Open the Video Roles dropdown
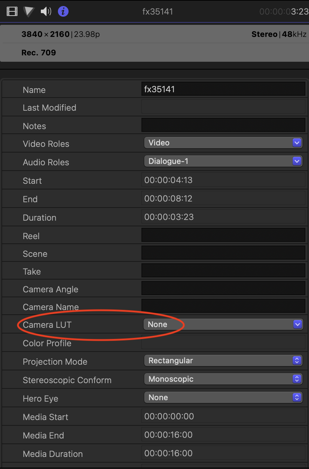309x469 pixels. (x=223, y=143)
